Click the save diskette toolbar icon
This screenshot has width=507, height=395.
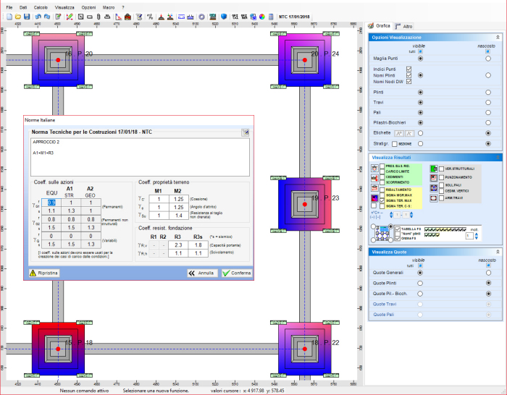[26, 16]
